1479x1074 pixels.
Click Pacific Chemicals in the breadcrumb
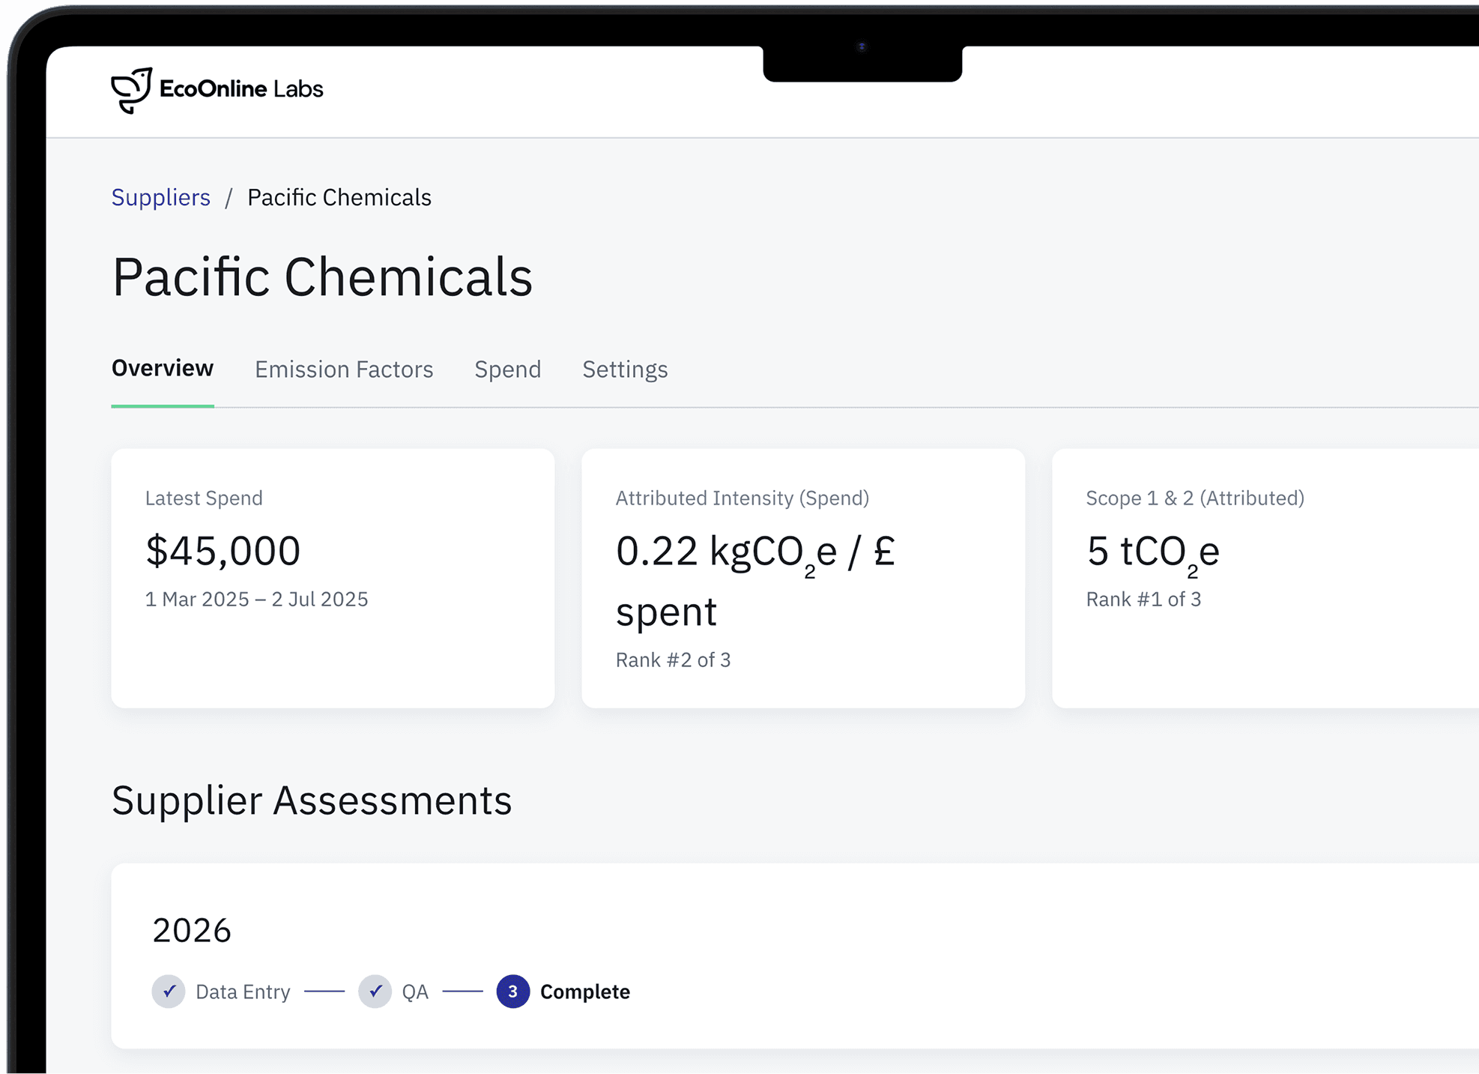click(339, 197)
